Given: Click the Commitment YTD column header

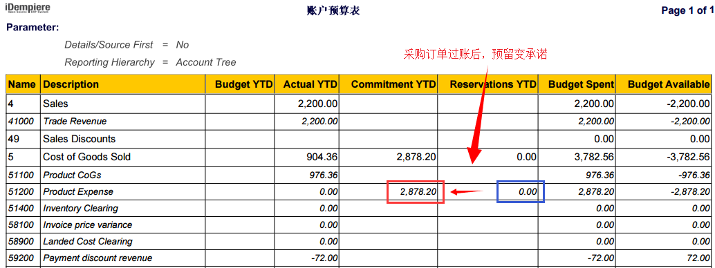Looking at the screenshot, I should click(389, 84).
